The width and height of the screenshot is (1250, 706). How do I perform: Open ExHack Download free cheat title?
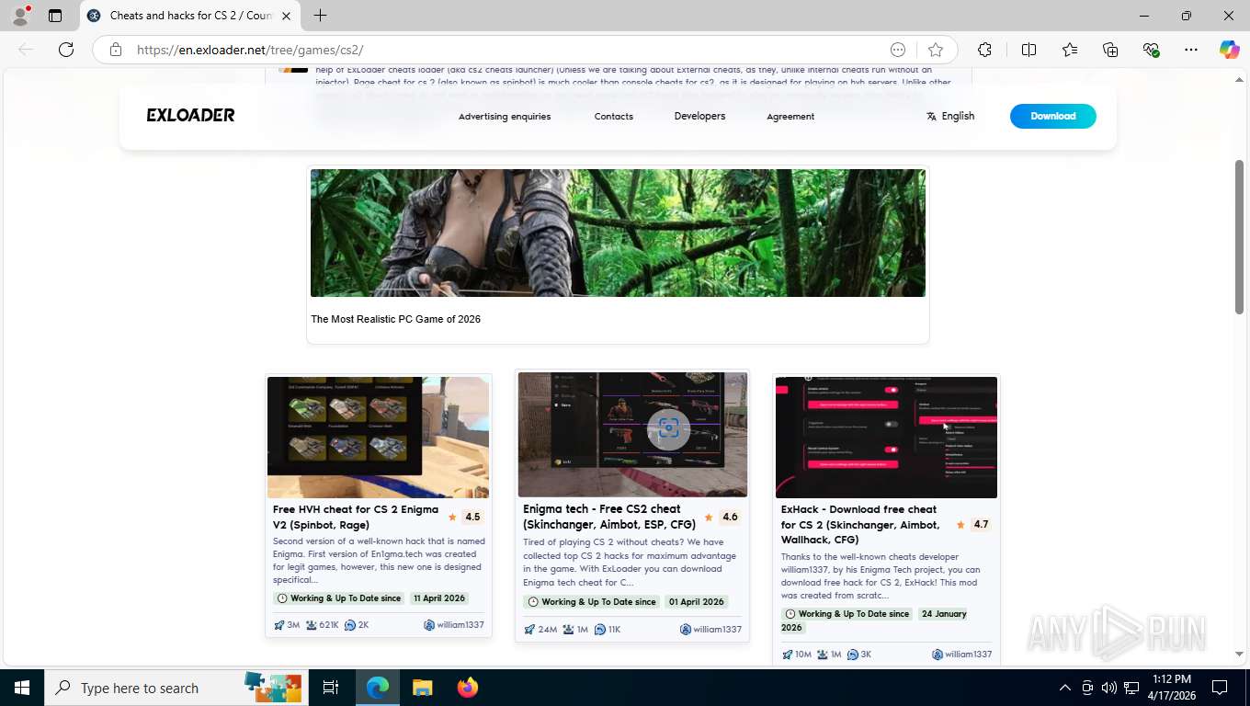pyautogui.click(x=861, y=524)
